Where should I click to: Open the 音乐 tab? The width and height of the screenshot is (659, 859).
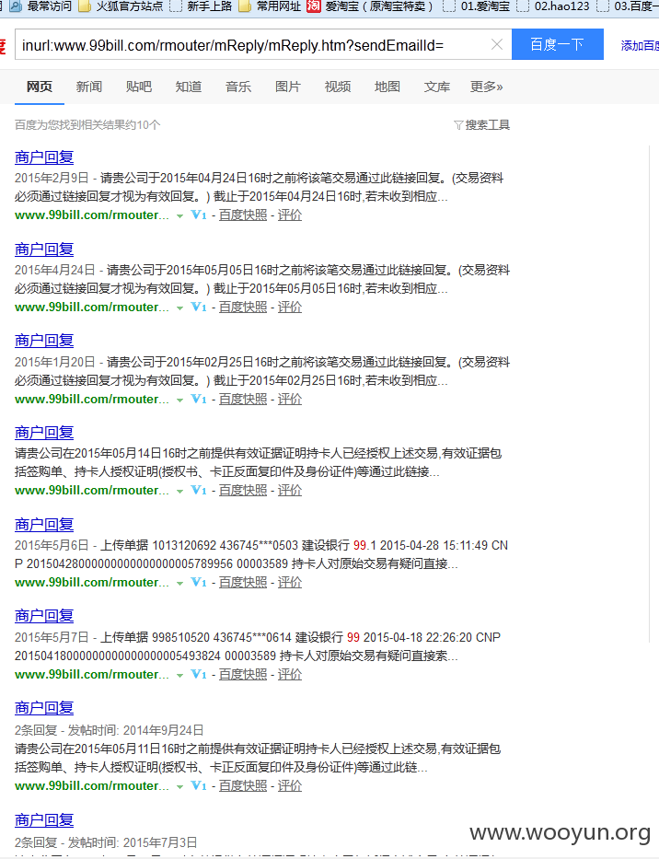click(238, 87)
